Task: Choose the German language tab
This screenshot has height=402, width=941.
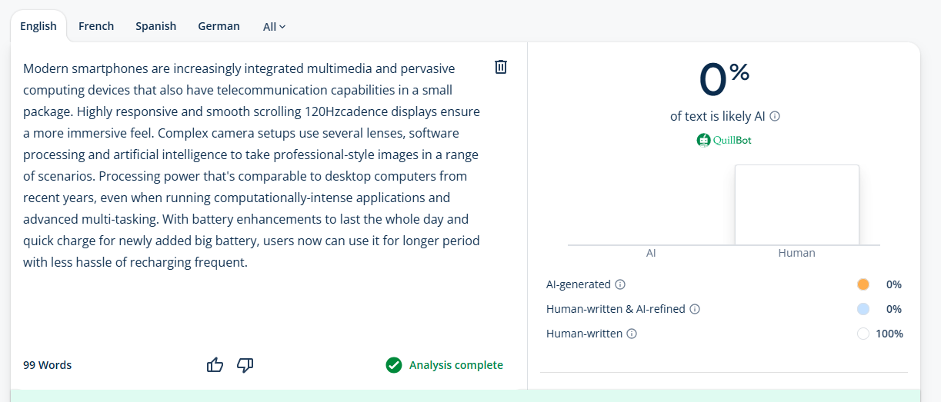Action: click(219, 26)
